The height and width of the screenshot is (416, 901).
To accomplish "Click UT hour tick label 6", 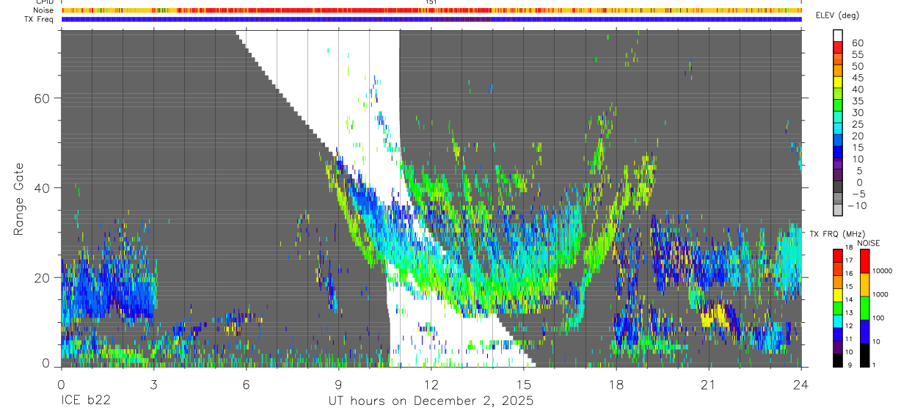I will coord(246,384).
